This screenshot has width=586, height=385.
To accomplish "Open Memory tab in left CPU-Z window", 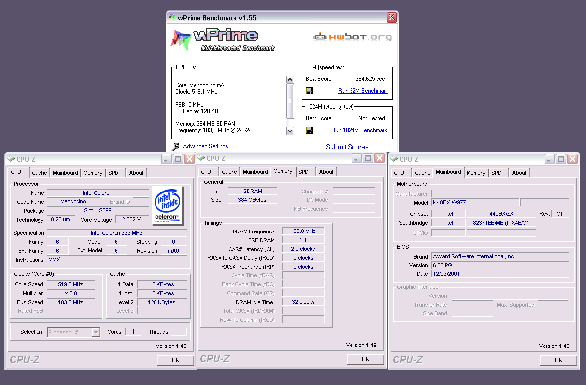I will [93, 173].
